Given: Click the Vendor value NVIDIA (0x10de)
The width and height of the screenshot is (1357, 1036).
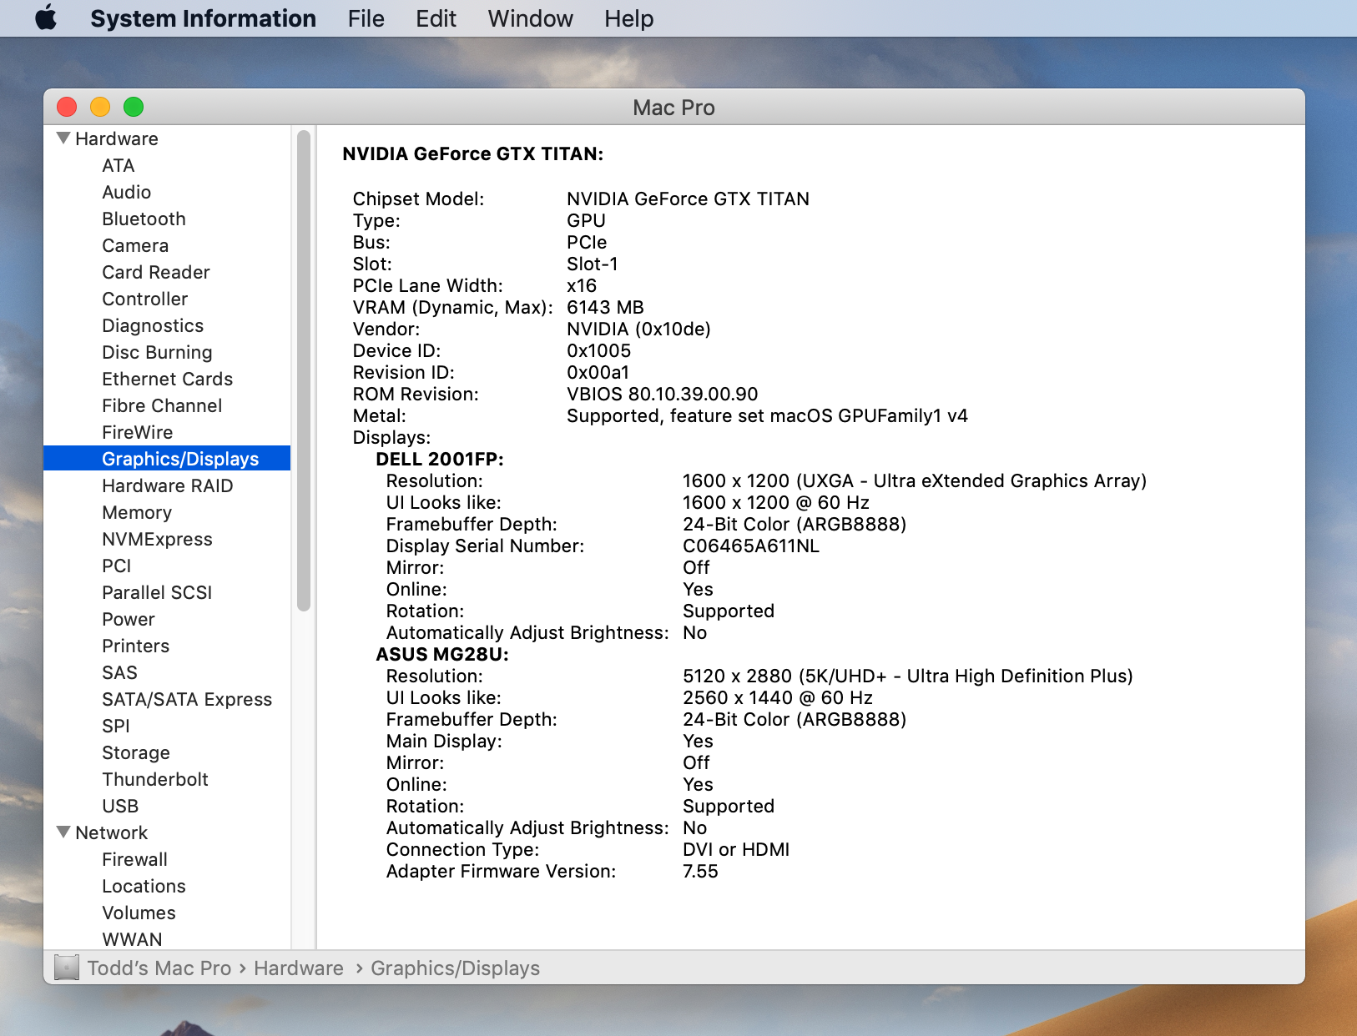Looking at the screenshot, I should pos(638,329).
